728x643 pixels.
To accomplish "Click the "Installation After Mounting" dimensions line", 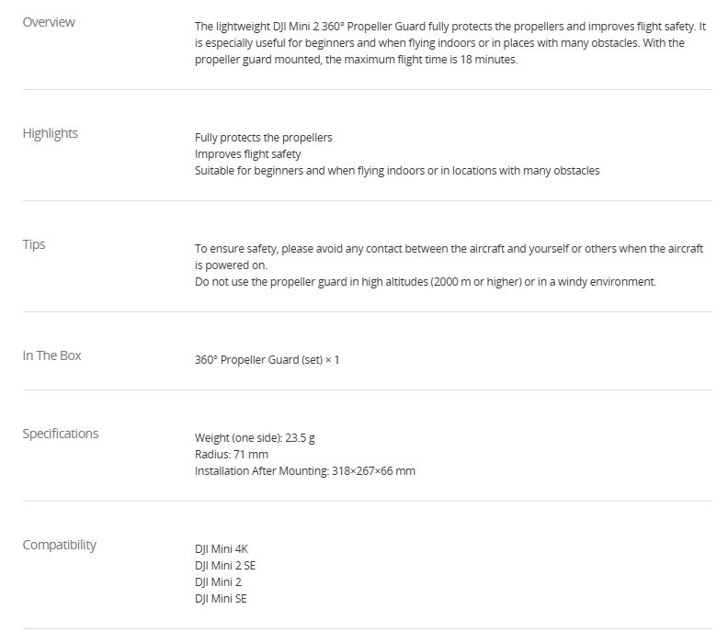I will coord(304,471).
